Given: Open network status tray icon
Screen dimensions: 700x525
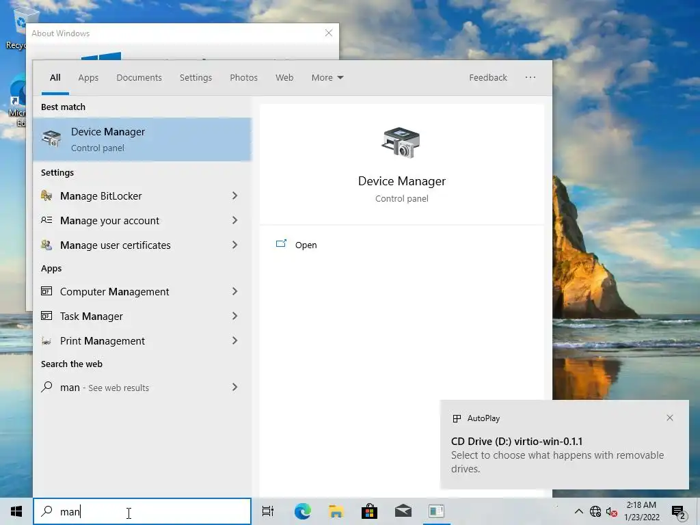Looking at the screenshot, I should click(x=595, y=511).
